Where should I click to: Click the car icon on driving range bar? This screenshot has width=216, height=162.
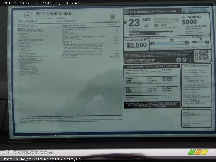pyautogui.click(x=157, y=34)
